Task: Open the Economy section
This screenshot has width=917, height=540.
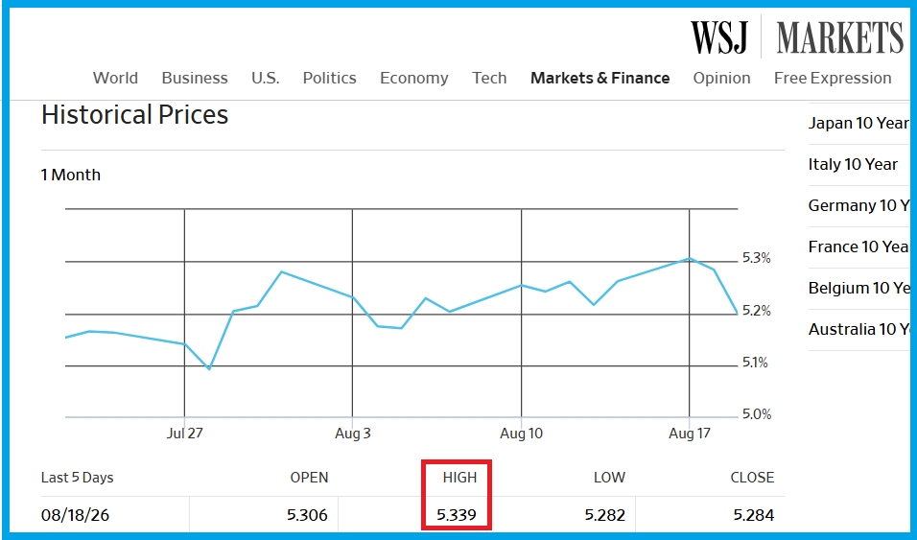Action: click(414, 78)
